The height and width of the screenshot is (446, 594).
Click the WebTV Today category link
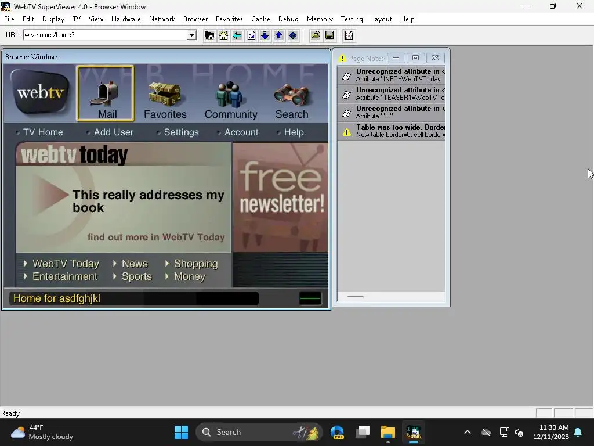click(66, 264)
